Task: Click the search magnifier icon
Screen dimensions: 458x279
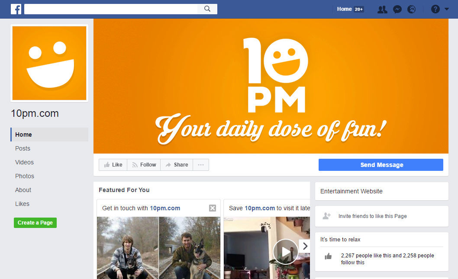Action: click(x=207, y=9)
